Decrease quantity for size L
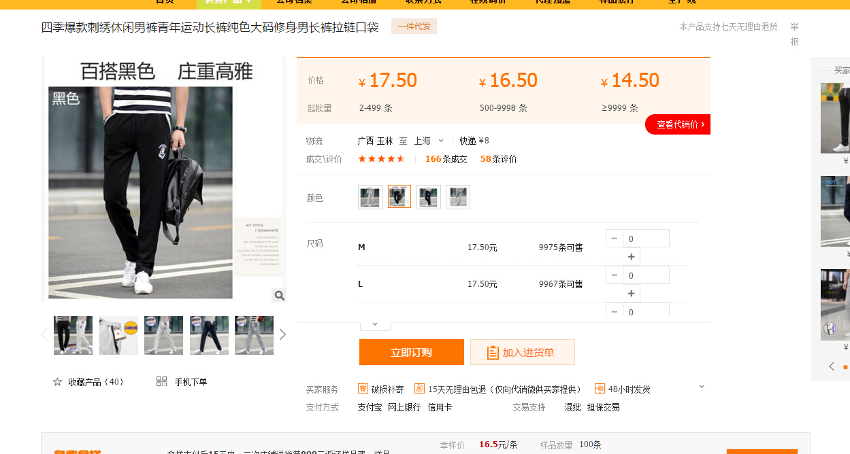This screenshot has height=454, width=850. [x=615, y=275]
